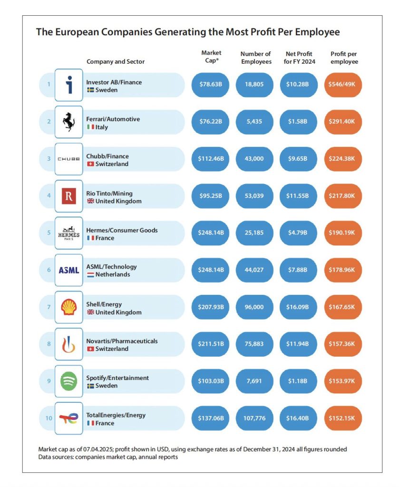Click TotalEnergies' $16.40B net profit pill

pos(299,419)
